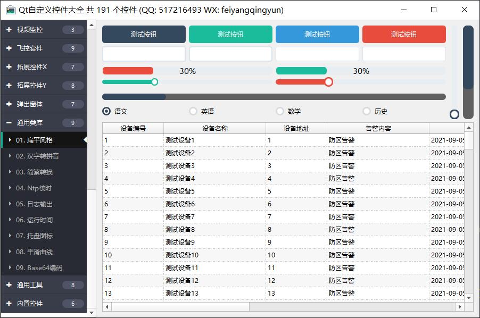The height and width of the screenshot is (318, 480).
Task: Open the 09. Base64编码 item
Action: click(x=39, y=268)
